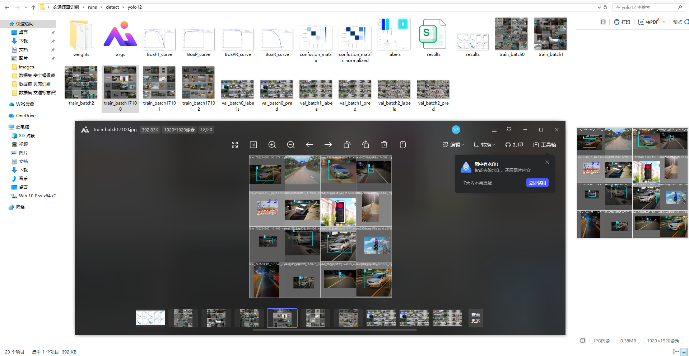
Task: Select the labels image file
Action: [x=394, y=38]
